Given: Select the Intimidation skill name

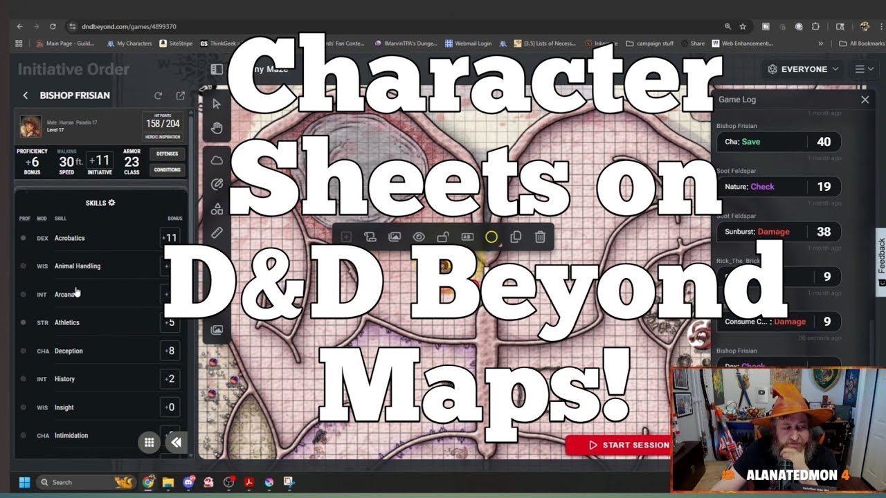Looking at the screenshot, I should pyautogui.click(x=71, y=436).
